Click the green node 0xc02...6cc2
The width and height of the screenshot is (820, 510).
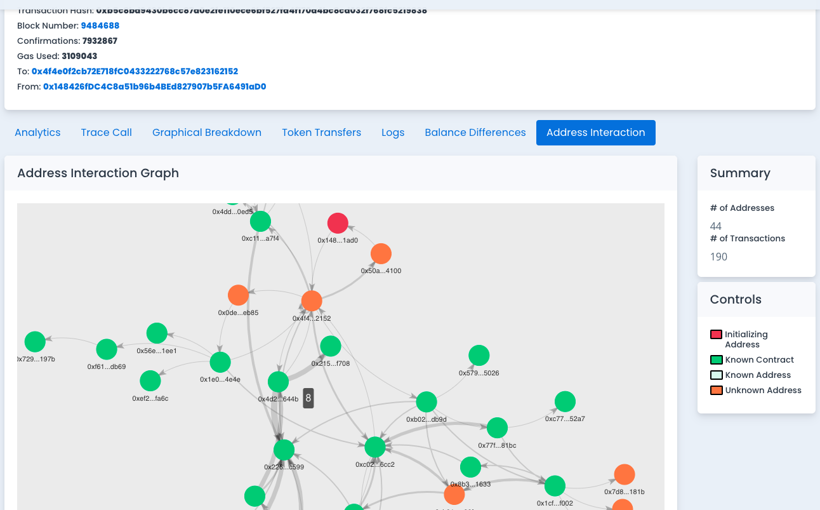coord(375,447)
